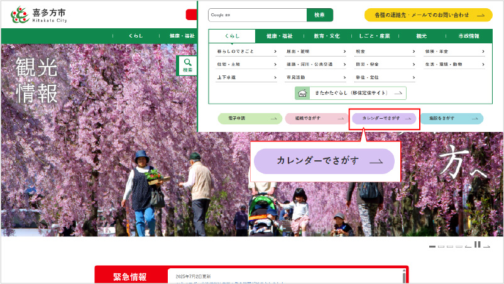This screenshot has width=504, height=284.
Task: Click arrow on 各種の連絡先 contact button
Action: (x=480, y=15)
